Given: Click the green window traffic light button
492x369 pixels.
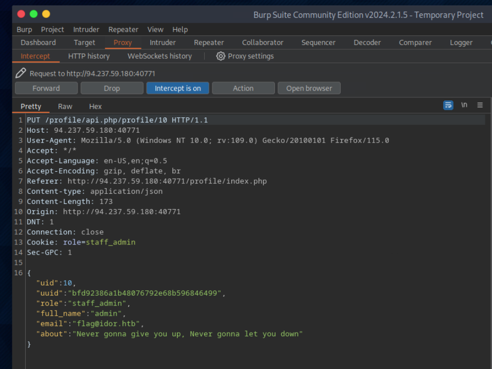Looking at the screenshot, I should (34, 14).
